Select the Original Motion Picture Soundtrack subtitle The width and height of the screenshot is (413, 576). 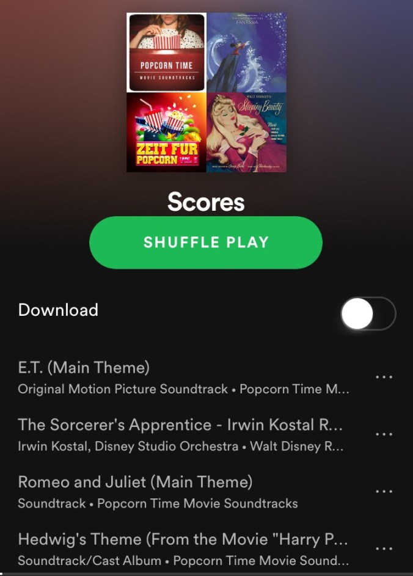[x=123, y=389]
